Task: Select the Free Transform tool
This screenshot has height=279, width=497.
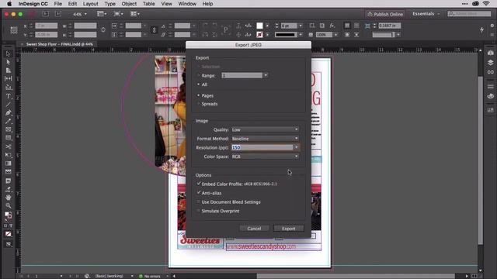Action: pyautogui.click(x=9, y=155)
